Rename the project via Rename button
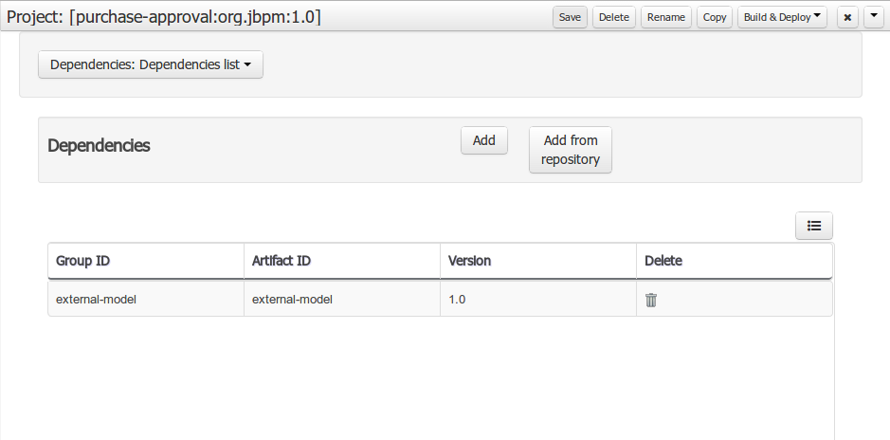 pos(665,17)
